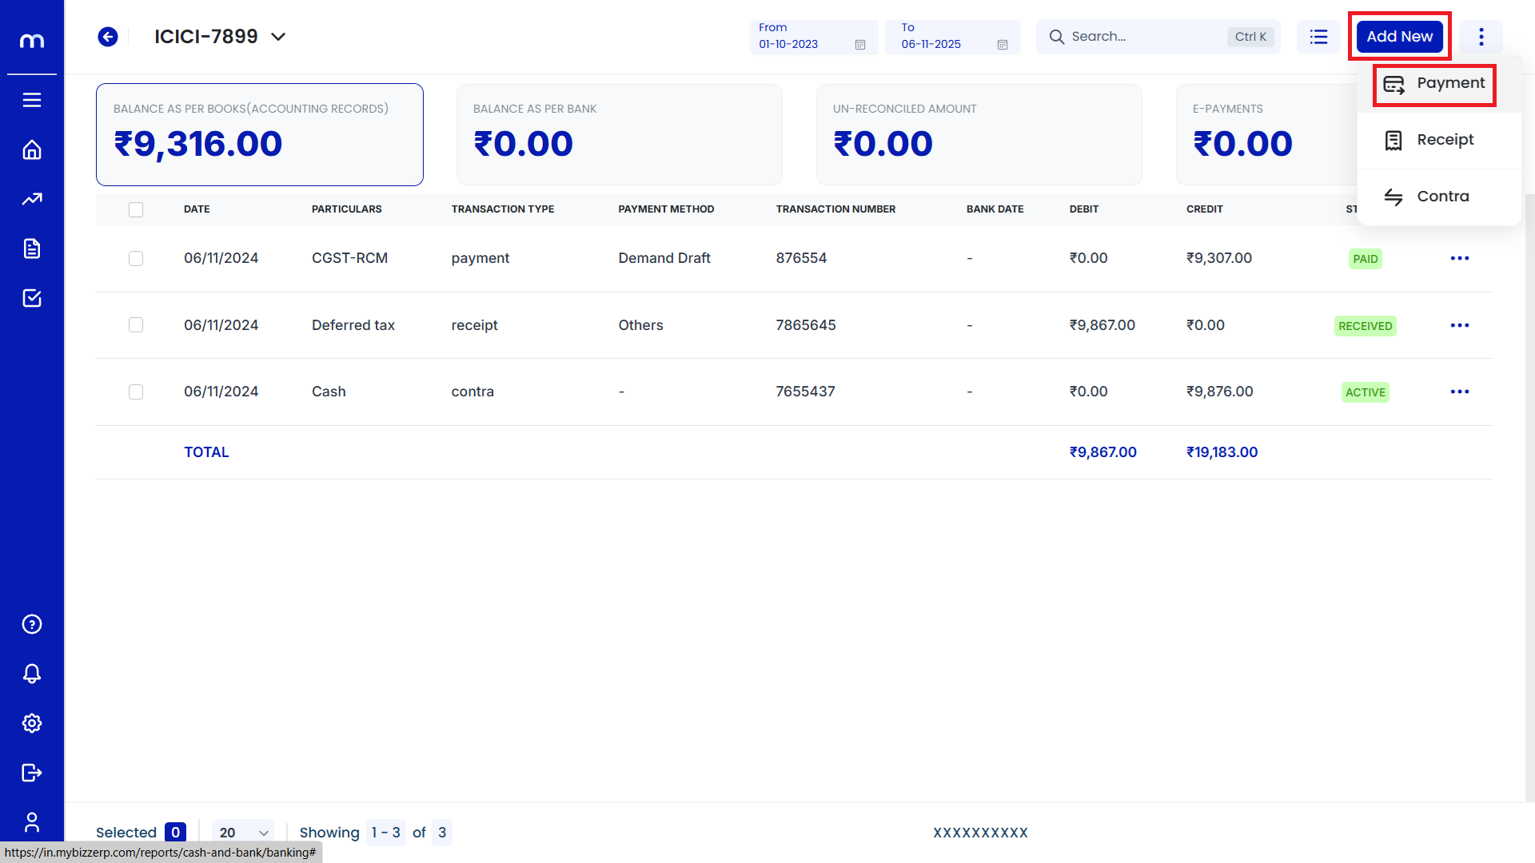Expand the ICICI-7899 account dropdown
Viewport: 1535px width, 863px height.
tap(278, 37)
